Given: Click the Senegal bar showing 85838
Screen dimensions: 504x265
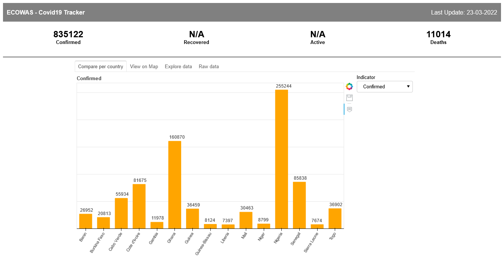Looking at the screenshot, I should click(299, 205).
